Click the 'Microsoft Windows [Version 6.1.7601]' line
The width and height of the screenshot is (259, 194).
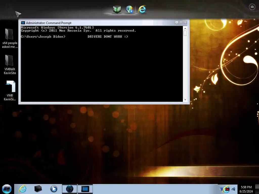coord(57,27)
